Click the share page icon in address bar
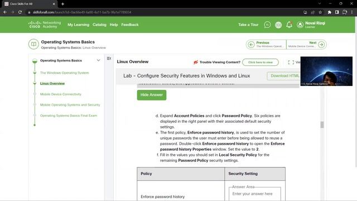Image resolution: width=357 pixels, height=201 pixels. 313,12
